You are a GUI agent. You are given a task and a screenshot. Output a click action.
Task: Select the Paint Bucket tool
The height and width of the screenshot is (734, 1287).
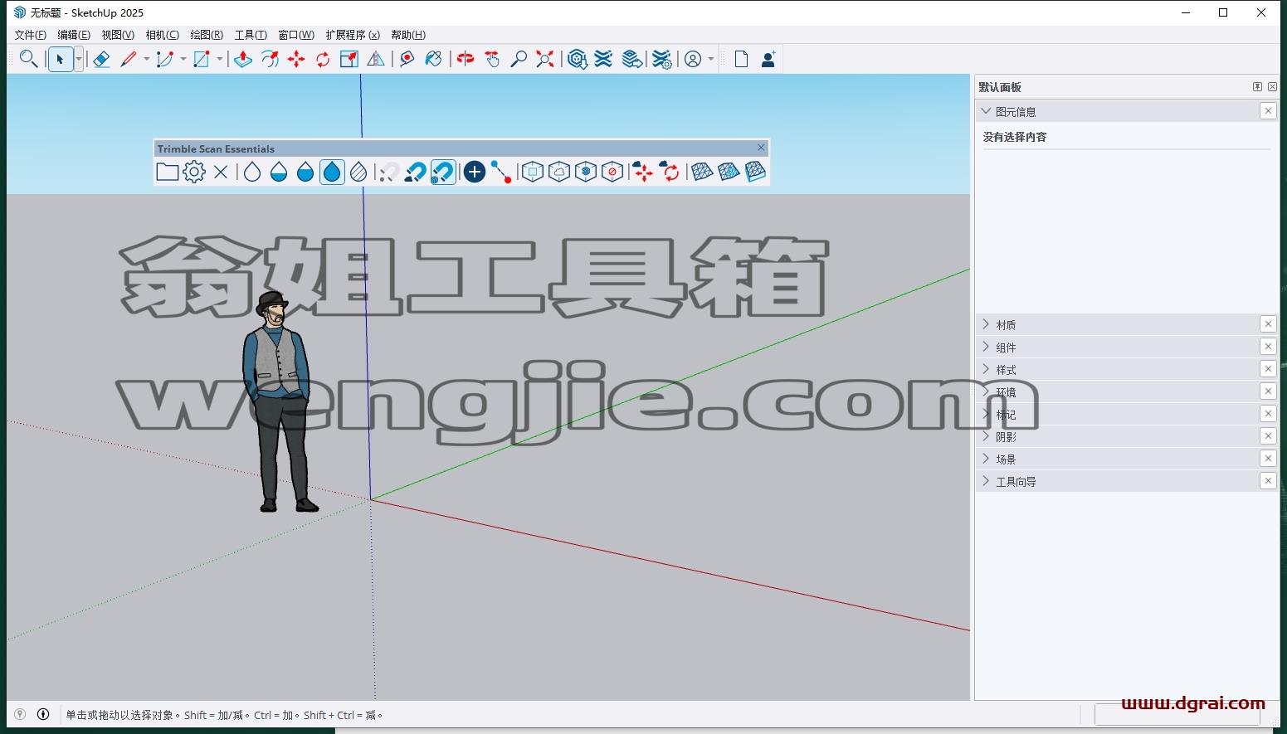tap(433, 59)
